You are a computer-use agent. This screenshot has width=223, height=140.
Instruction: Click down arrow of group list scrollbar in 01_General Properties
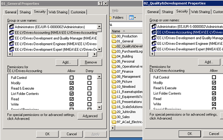tap(99, 50)
